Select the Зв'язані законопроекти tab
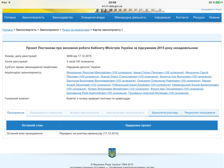Image resolution: width=224 pixels, height=168 pixels. (x=84, y=112)
